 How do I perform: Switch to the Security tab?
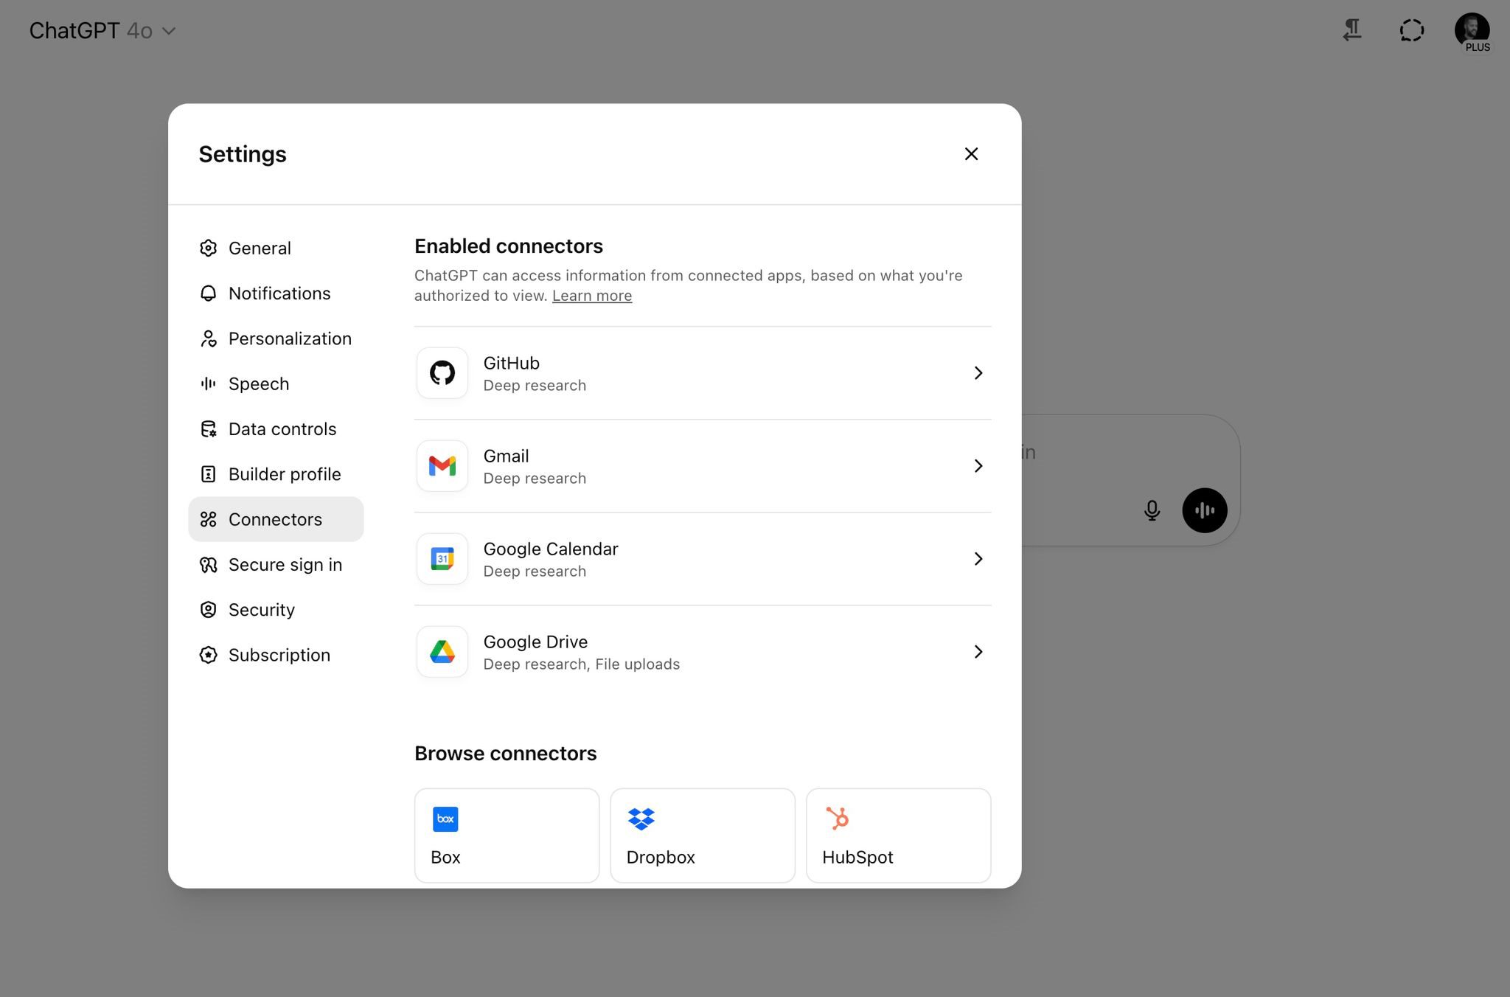pyautogui.click(x=276, y=610)
